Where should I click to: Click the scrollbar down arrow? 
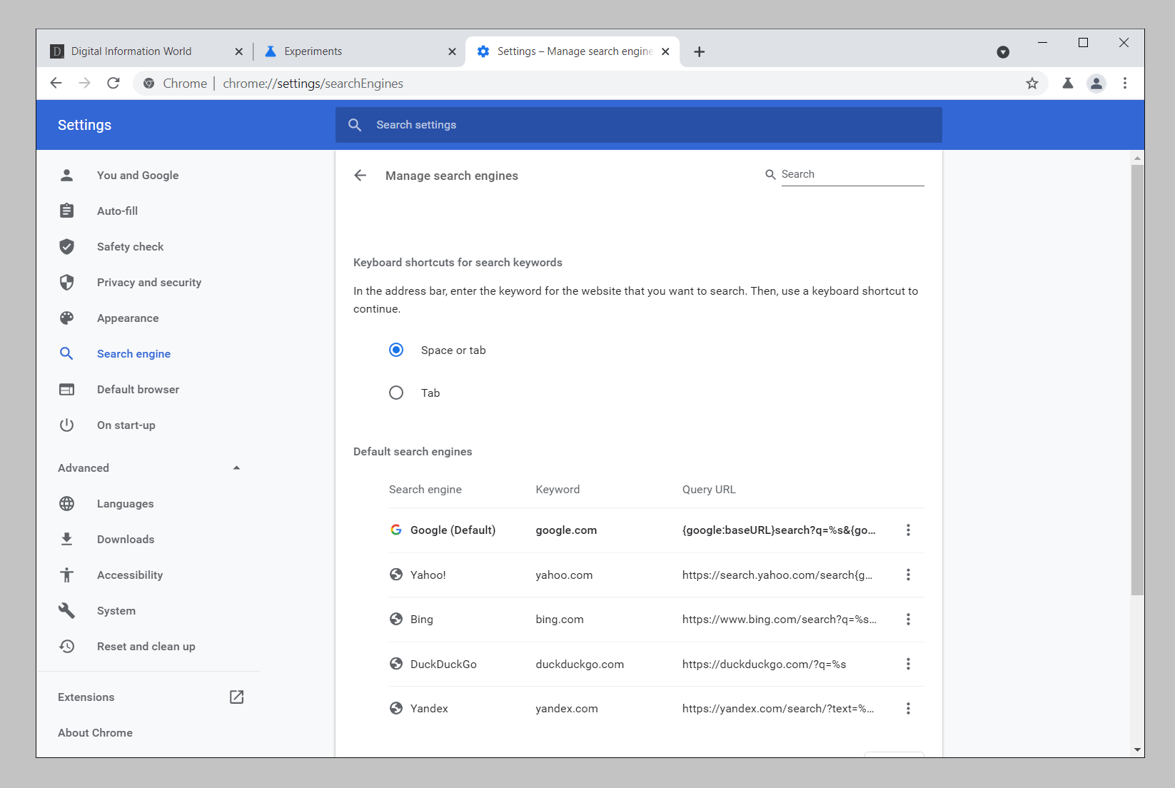click(x=1137, y=750)
